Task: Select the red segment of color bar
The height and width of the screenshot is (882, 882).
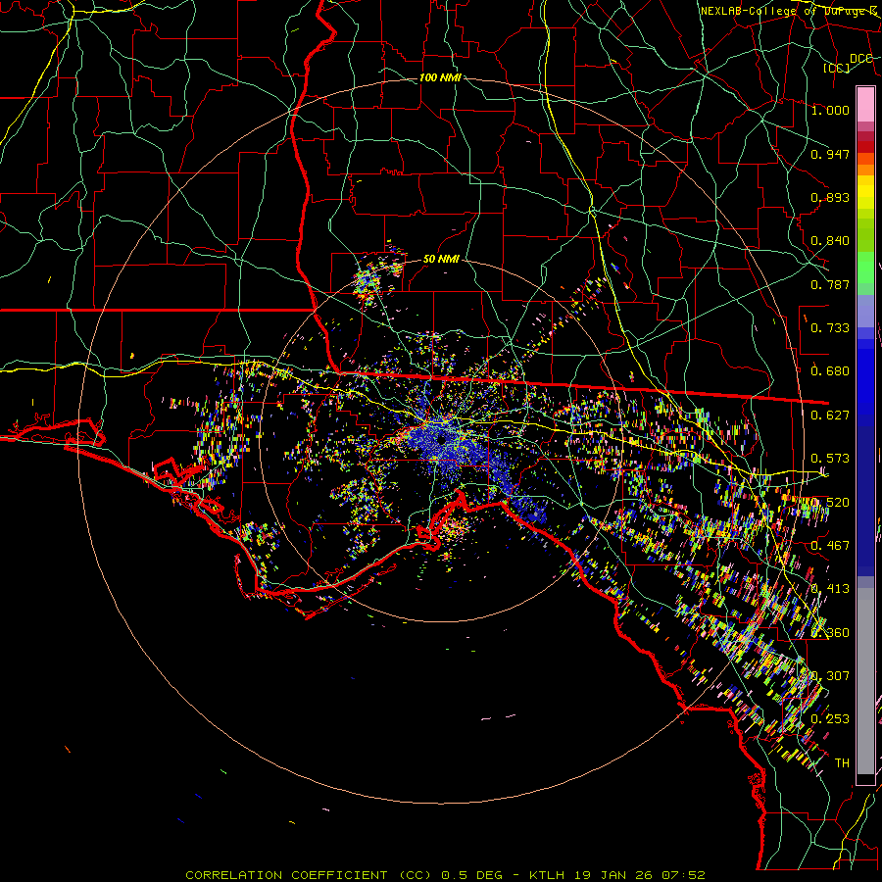Action: point(865,147)
